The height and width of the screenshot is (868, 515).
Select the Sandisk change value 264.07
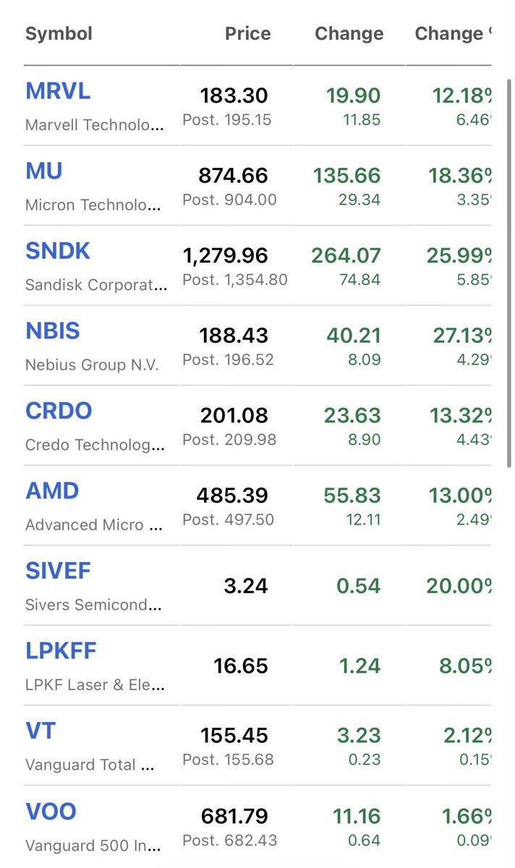coord(346,255)
